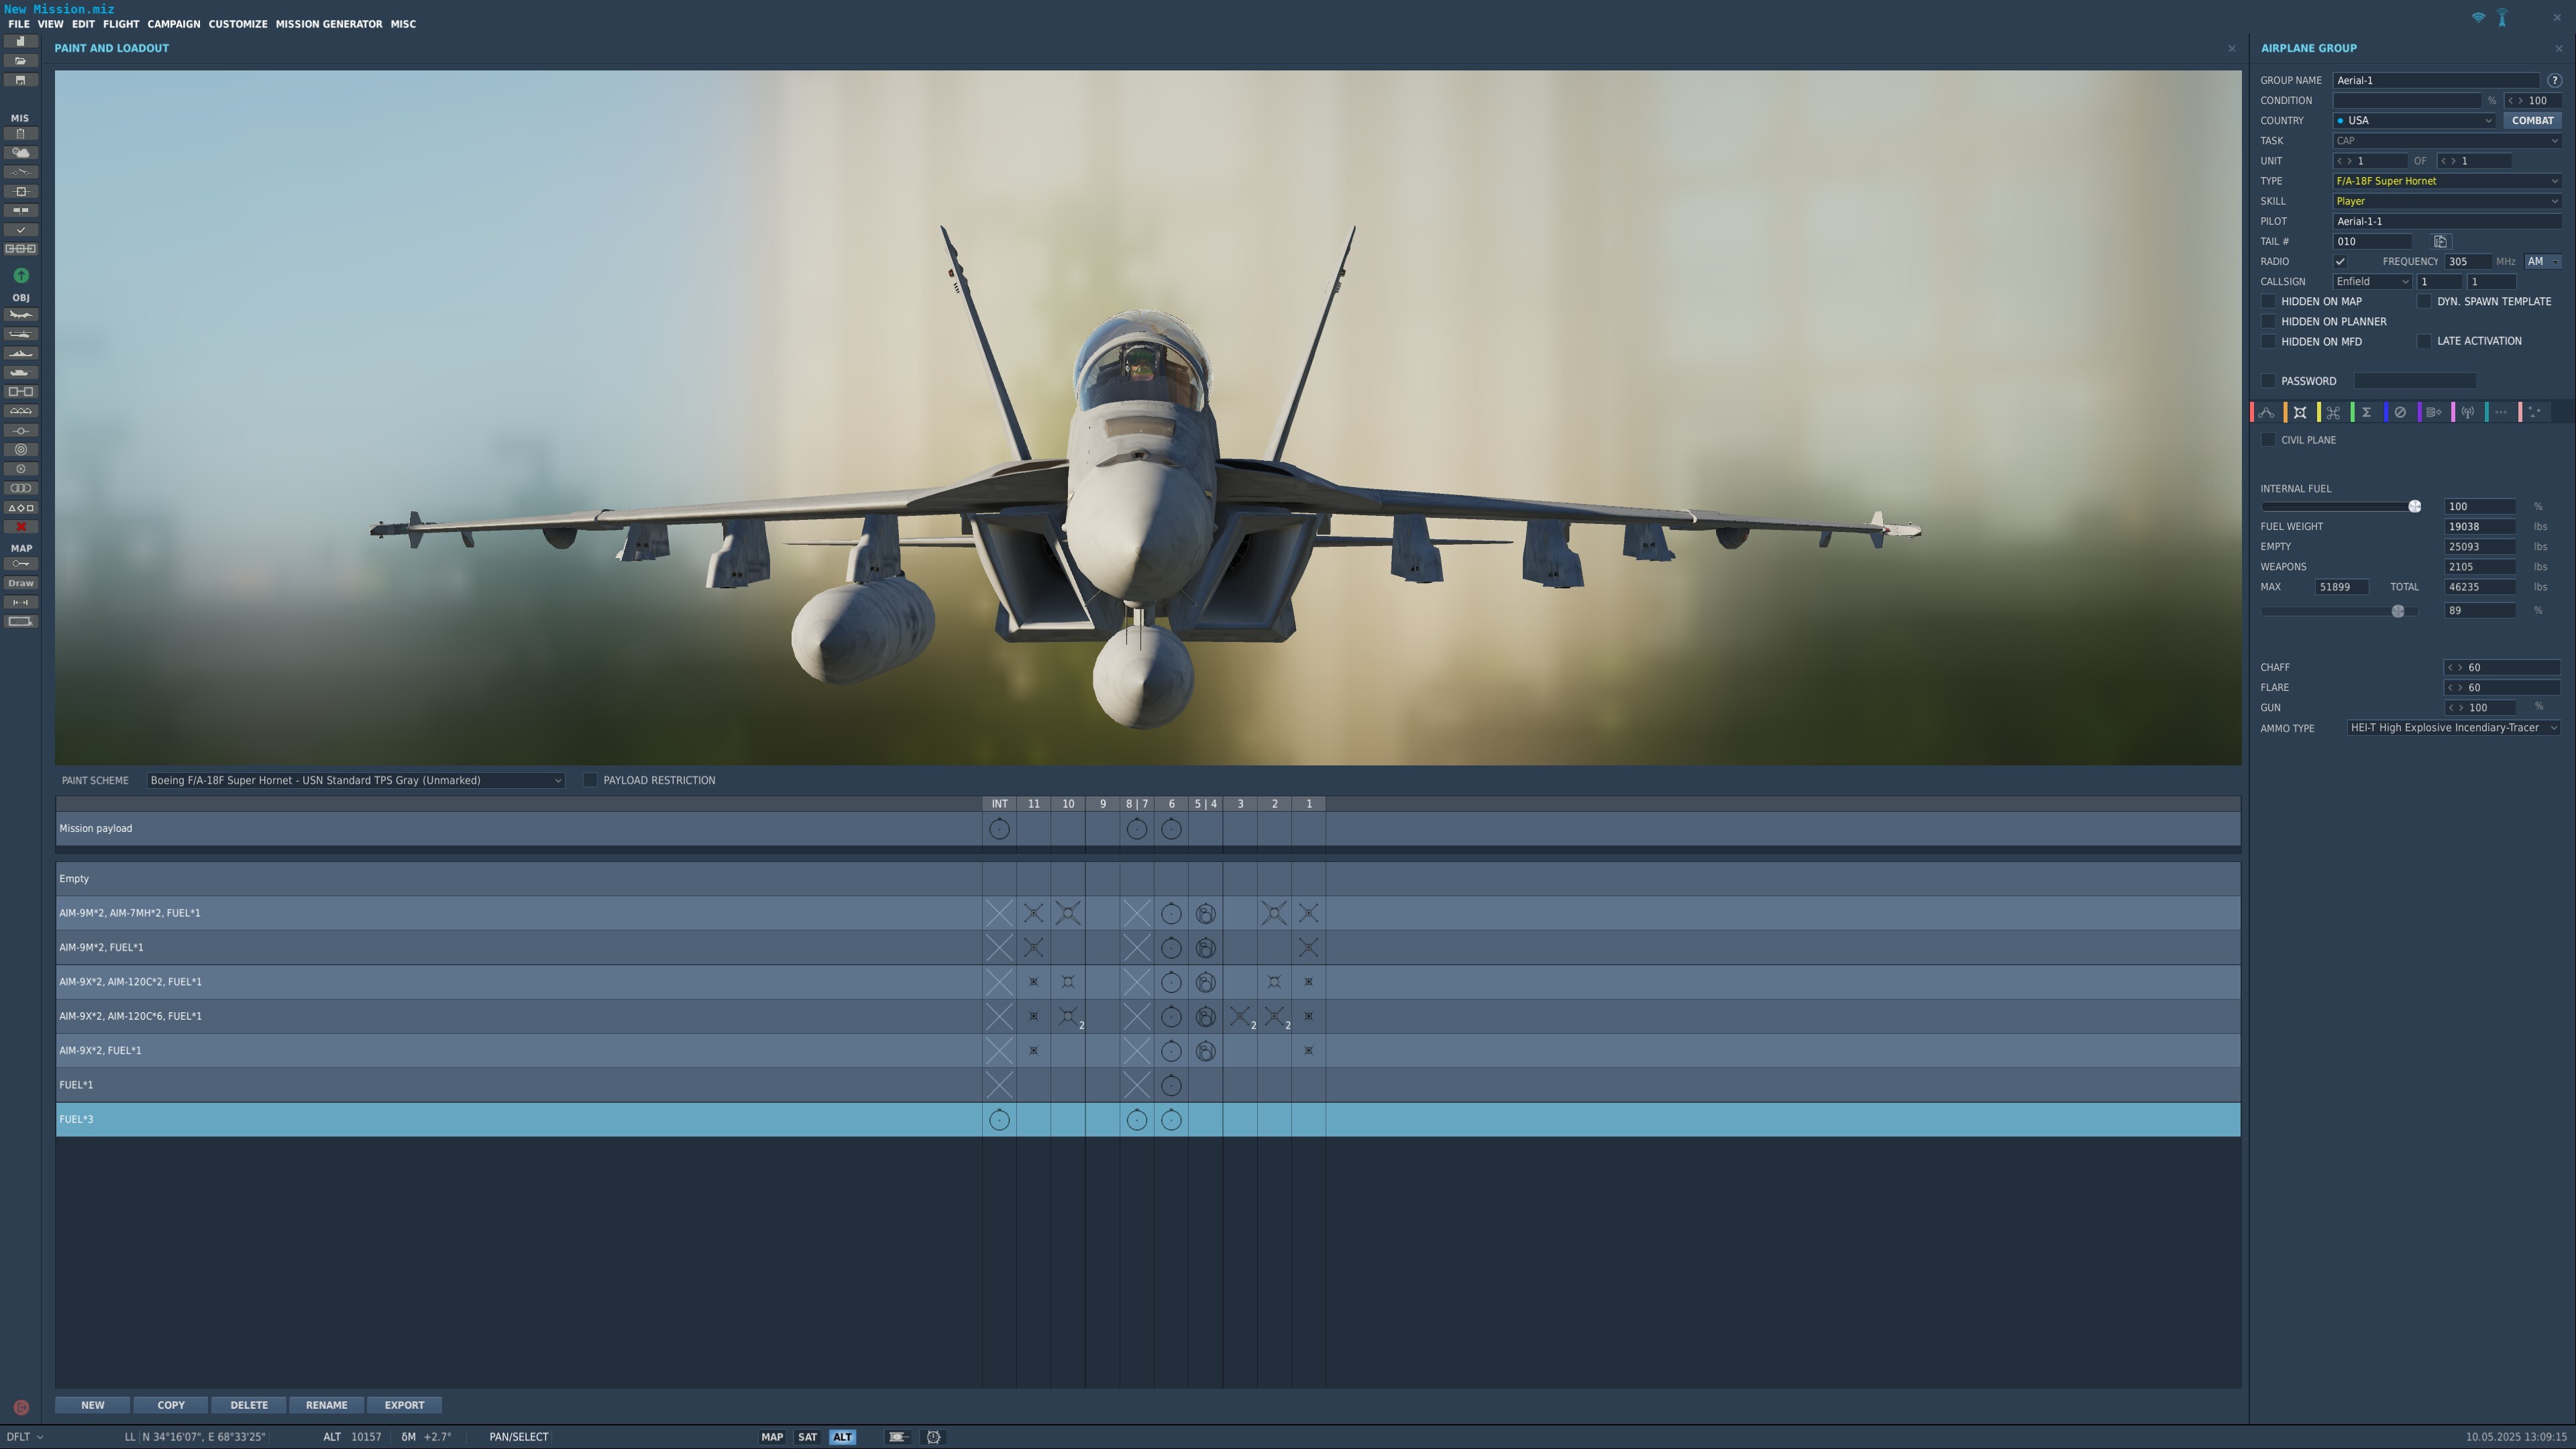Open the FILE menu
Viewport: 2576px width, 1449px height.
click(18, 24)
